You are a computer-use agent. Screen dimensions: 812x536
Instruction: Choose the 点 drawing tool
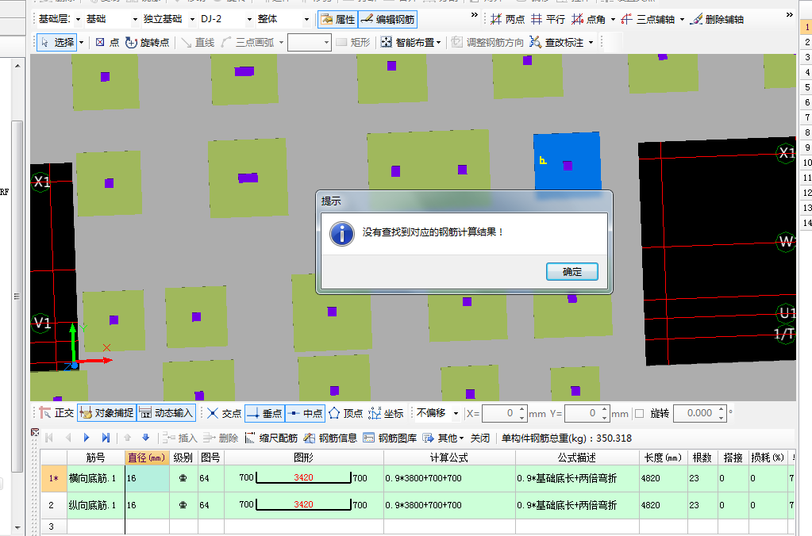[x=107, y=43]
